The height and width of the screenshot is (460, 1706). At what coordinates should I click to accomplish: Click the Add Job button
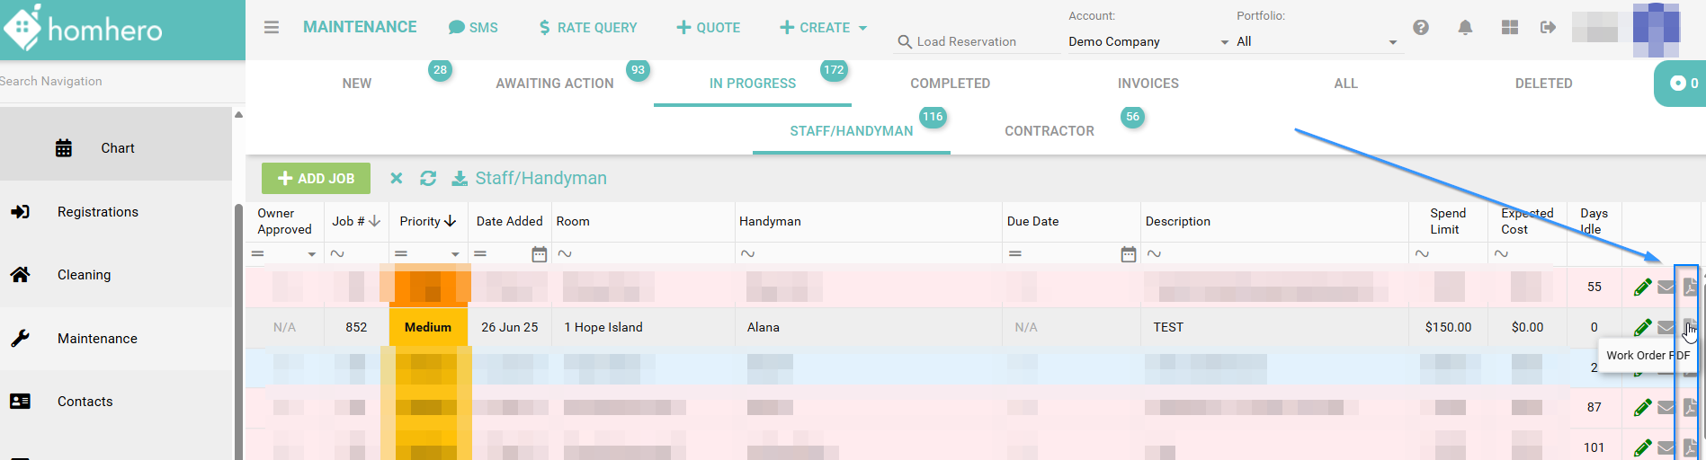316,178
